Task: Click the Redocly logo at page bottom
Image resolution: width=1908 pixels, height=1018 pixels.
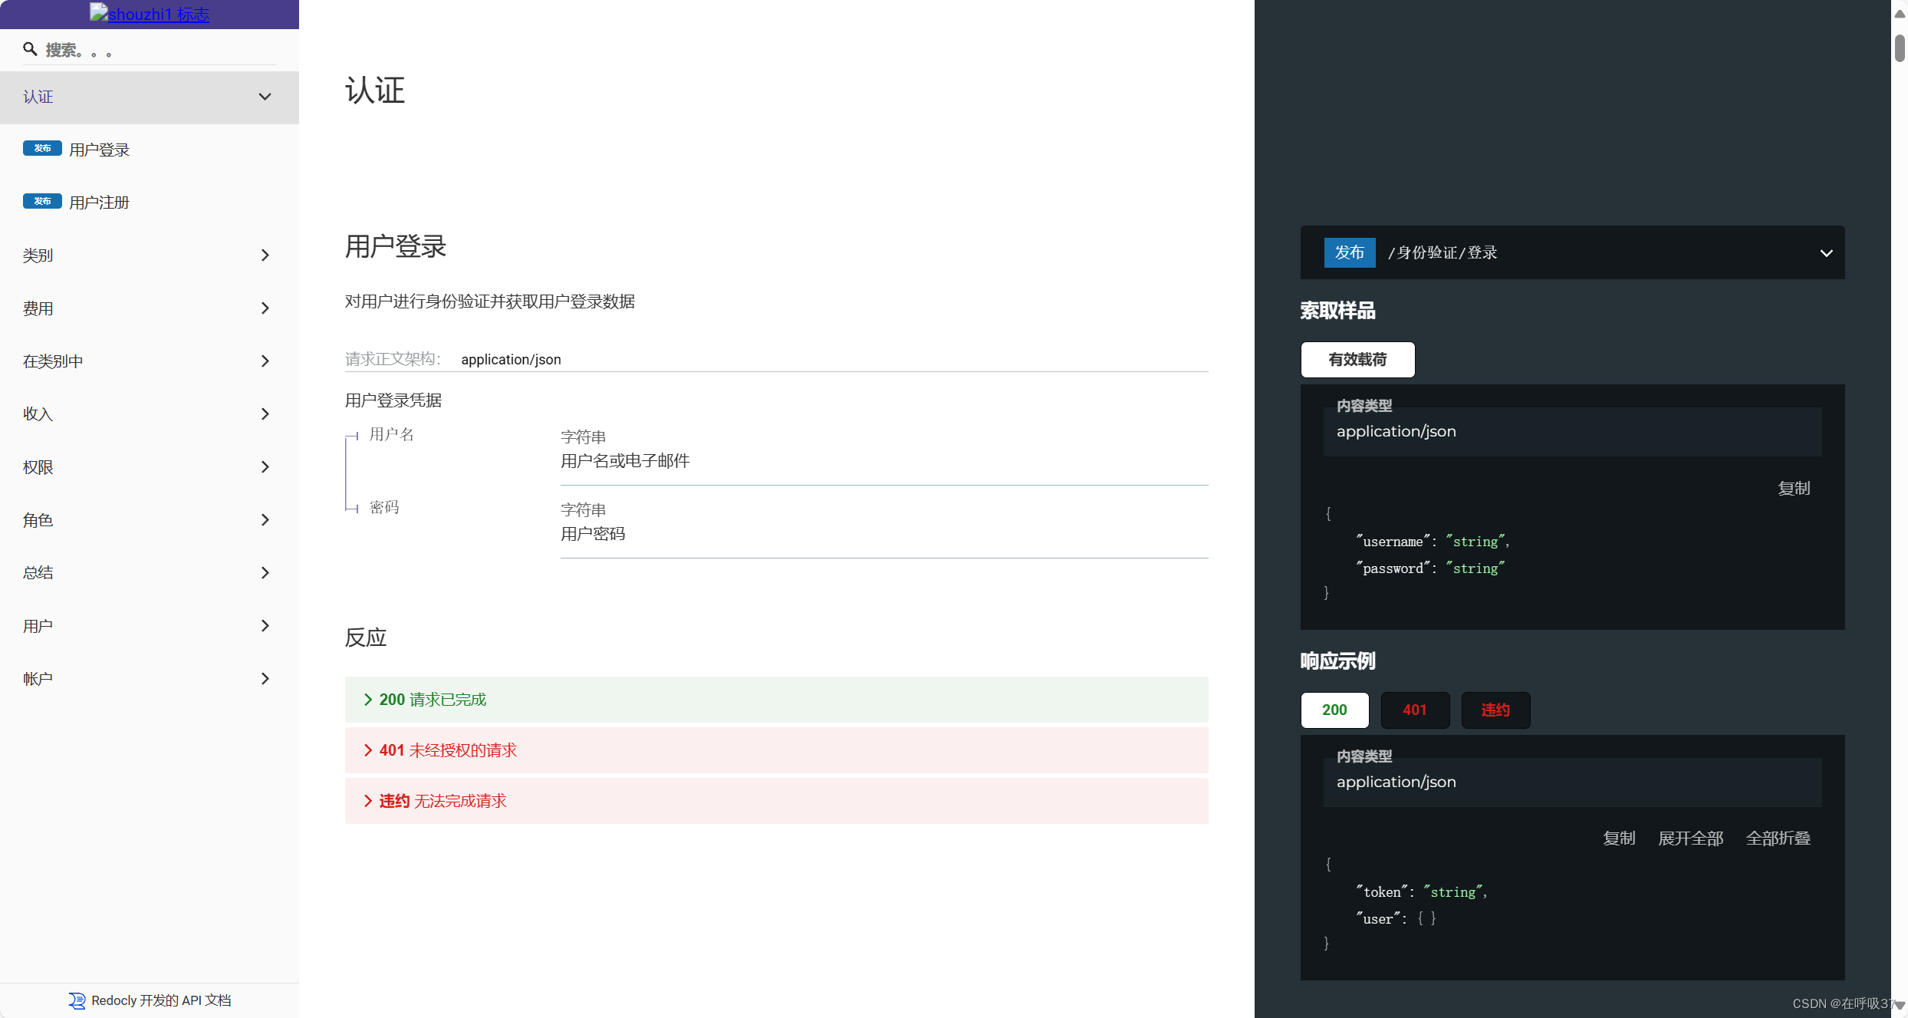Action: [x=77, y=1000]
